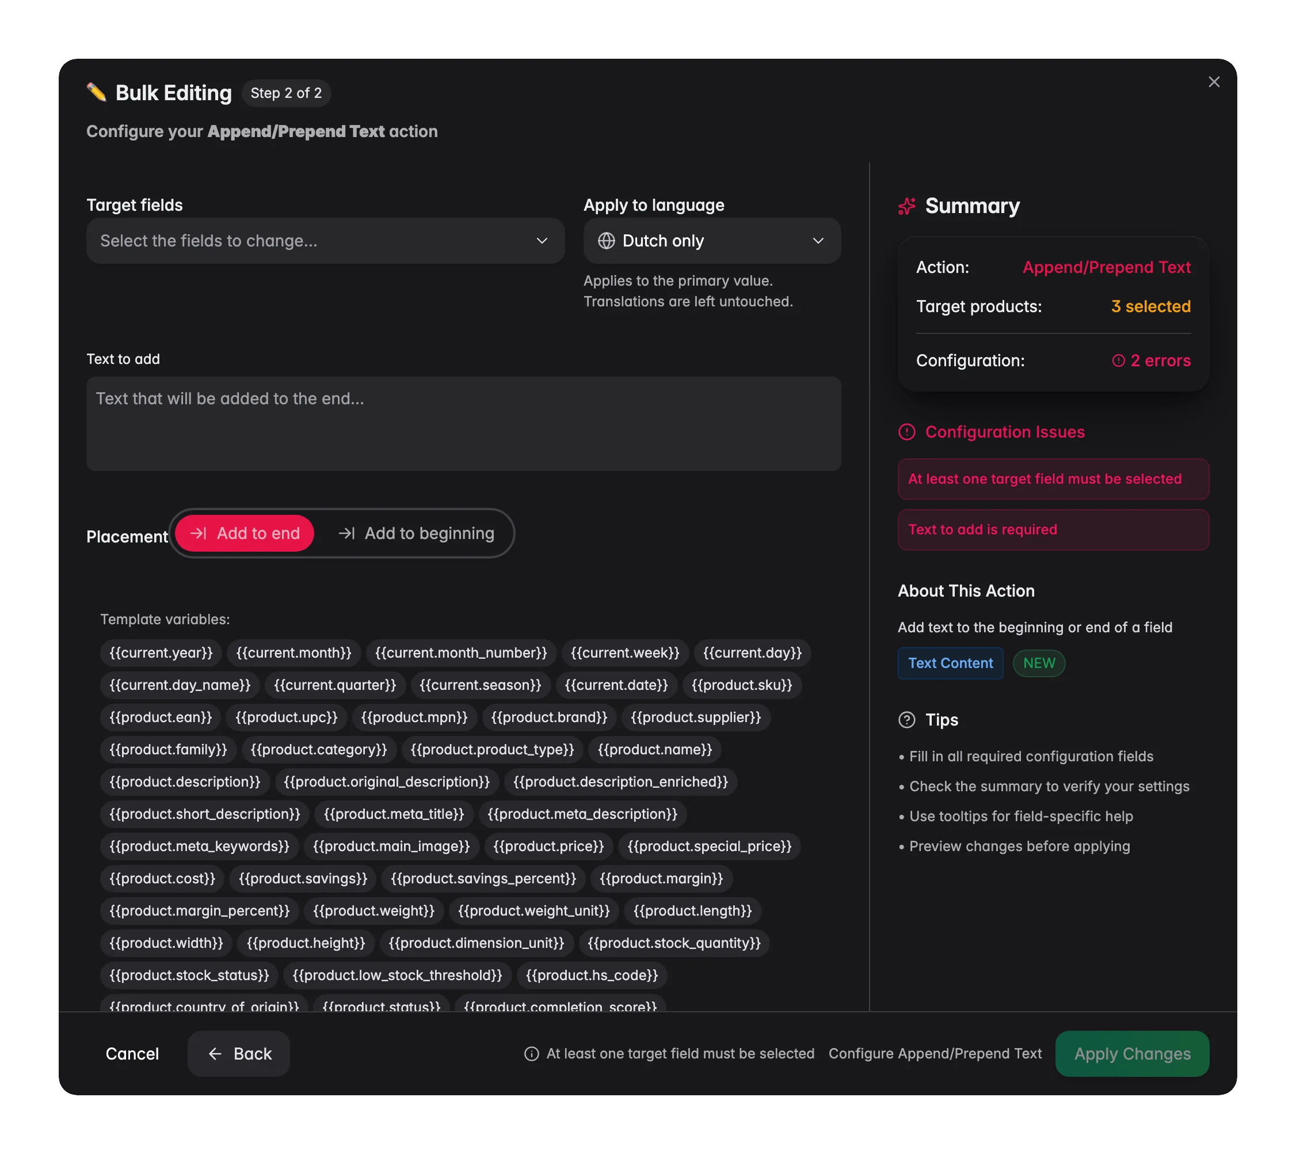Insert {{product.upc}} variable
This screenshot has height=1154, width=1296.
(287, 718)
